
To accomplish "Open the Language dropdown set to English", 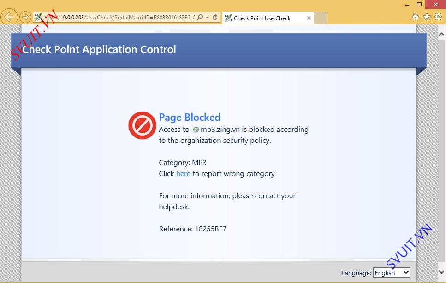I will pos(392,273).
